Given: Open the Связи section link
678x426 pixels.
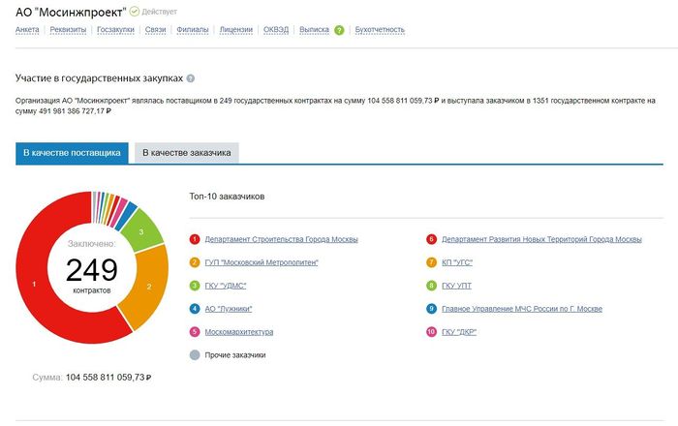Looking at the screenshot, I should click(155, 30).
